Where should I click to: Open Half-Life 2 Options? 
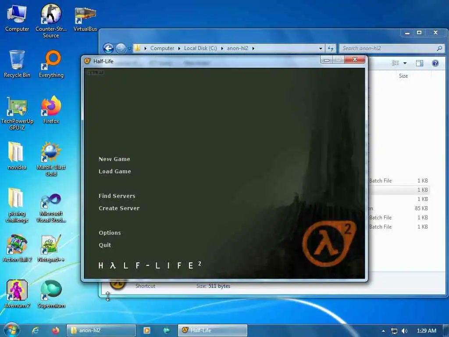[x=110, y=233]
